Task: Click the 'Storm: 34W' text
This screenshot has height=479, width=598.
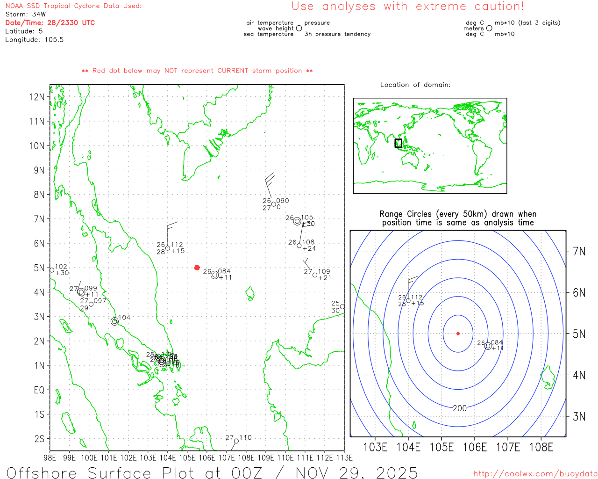Action: coord(26,15)
